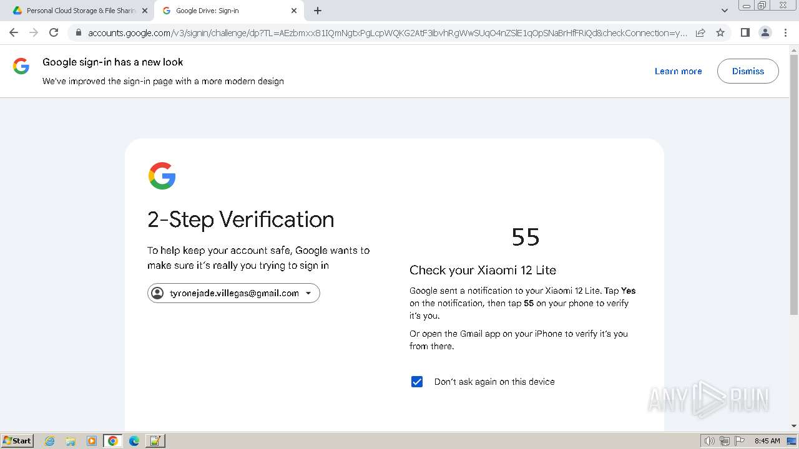Open the tyronejade.villegas account switcher
Image resolution: width=799 pixels, height=449 pixels.
click(233, 293)
